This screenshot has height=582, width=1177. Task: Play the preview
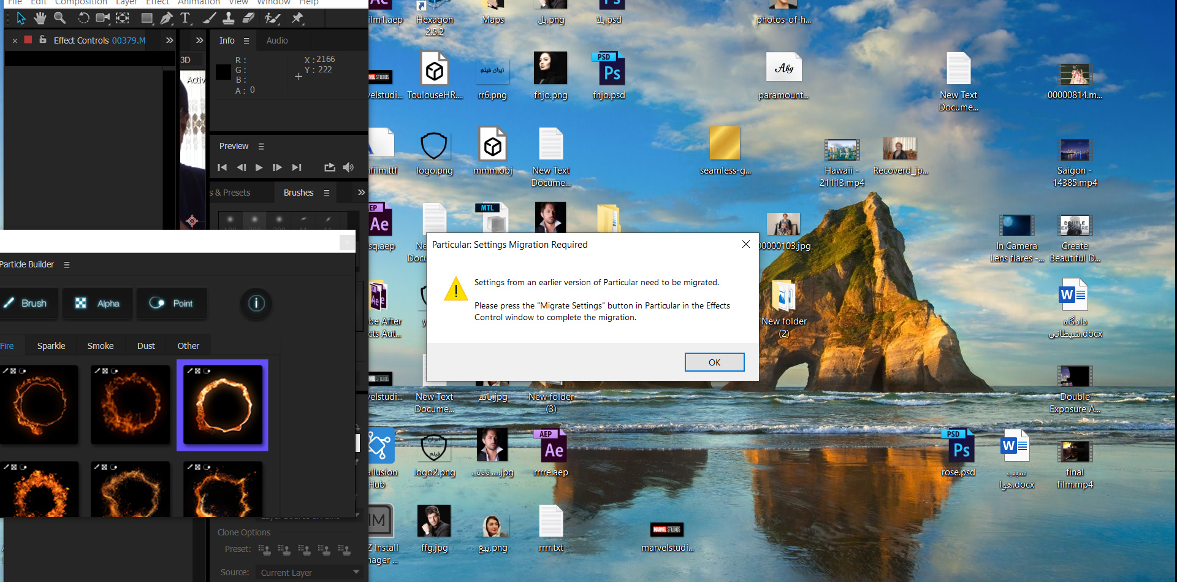(x=259, y=167)
